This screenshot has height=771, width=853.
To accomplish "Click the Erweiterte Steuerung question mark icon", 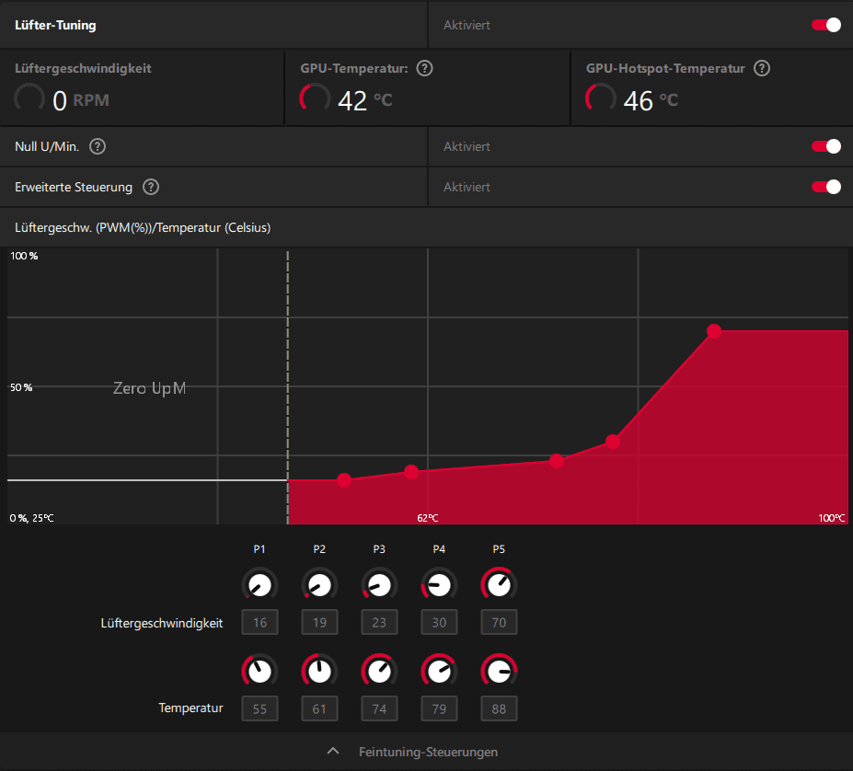I will pos(151,187).
